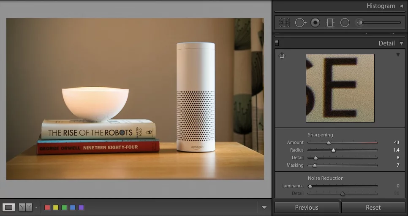
Task: Click the Sharpening Amount slider handle
Action: click(329, 143)
